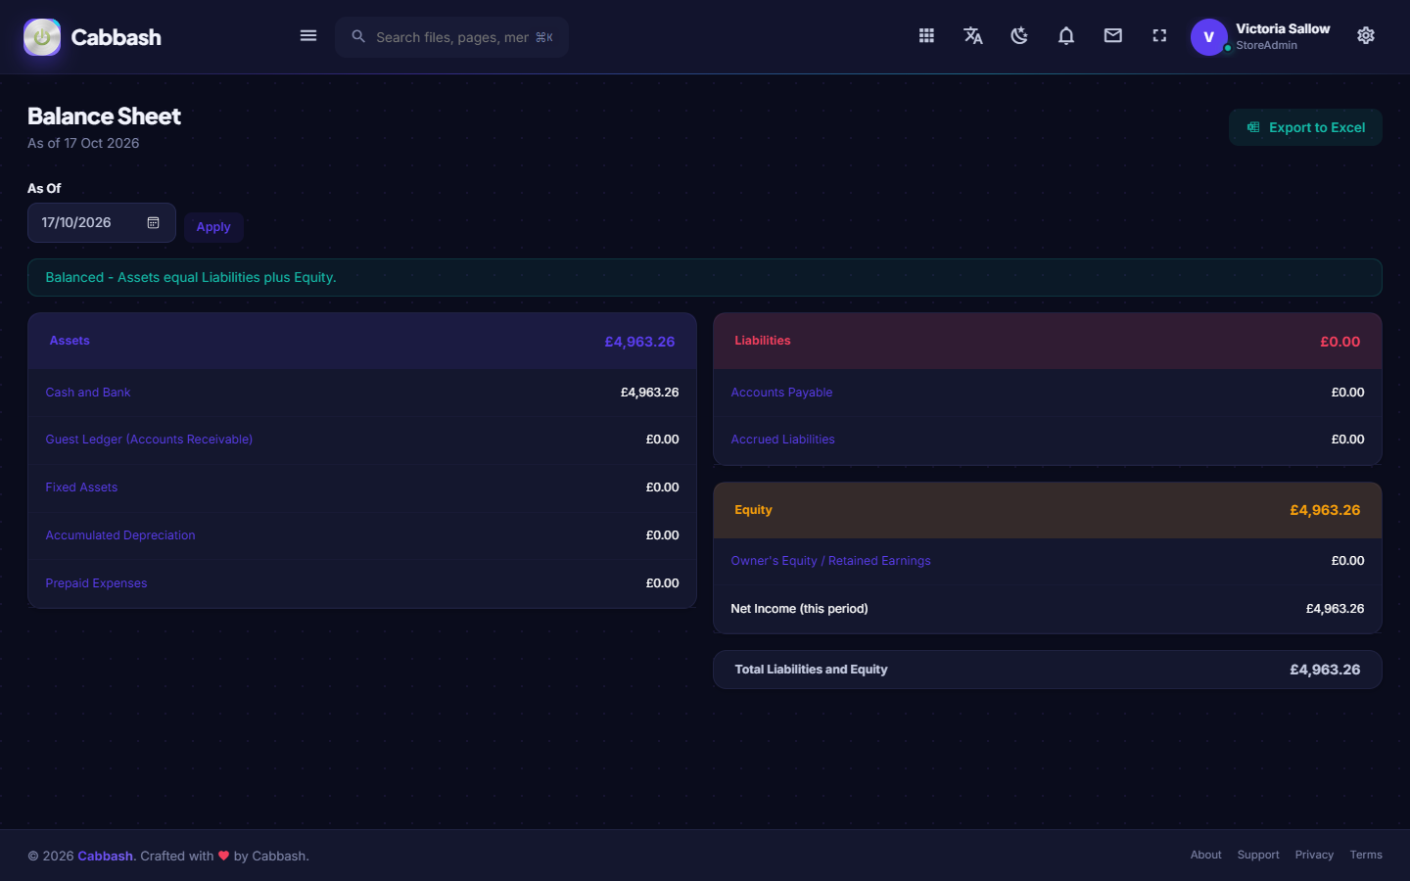Click the Balance Sheet page title
The height and width of the screenshot is (881, 1410).
[x=104, y=116]
